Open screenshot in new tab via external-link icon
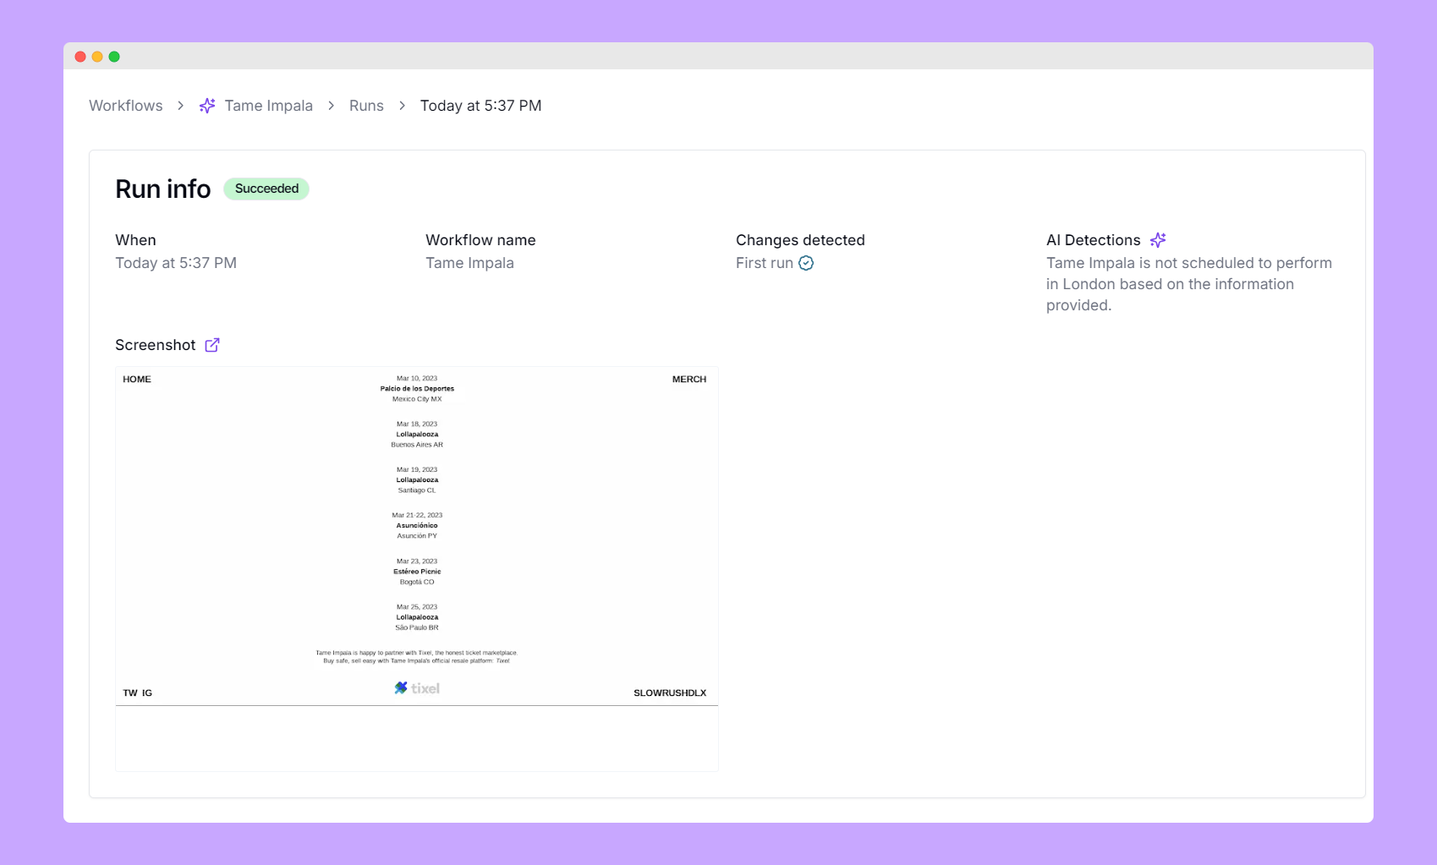This screenshot has width=1437, height=865. point(212,345)
